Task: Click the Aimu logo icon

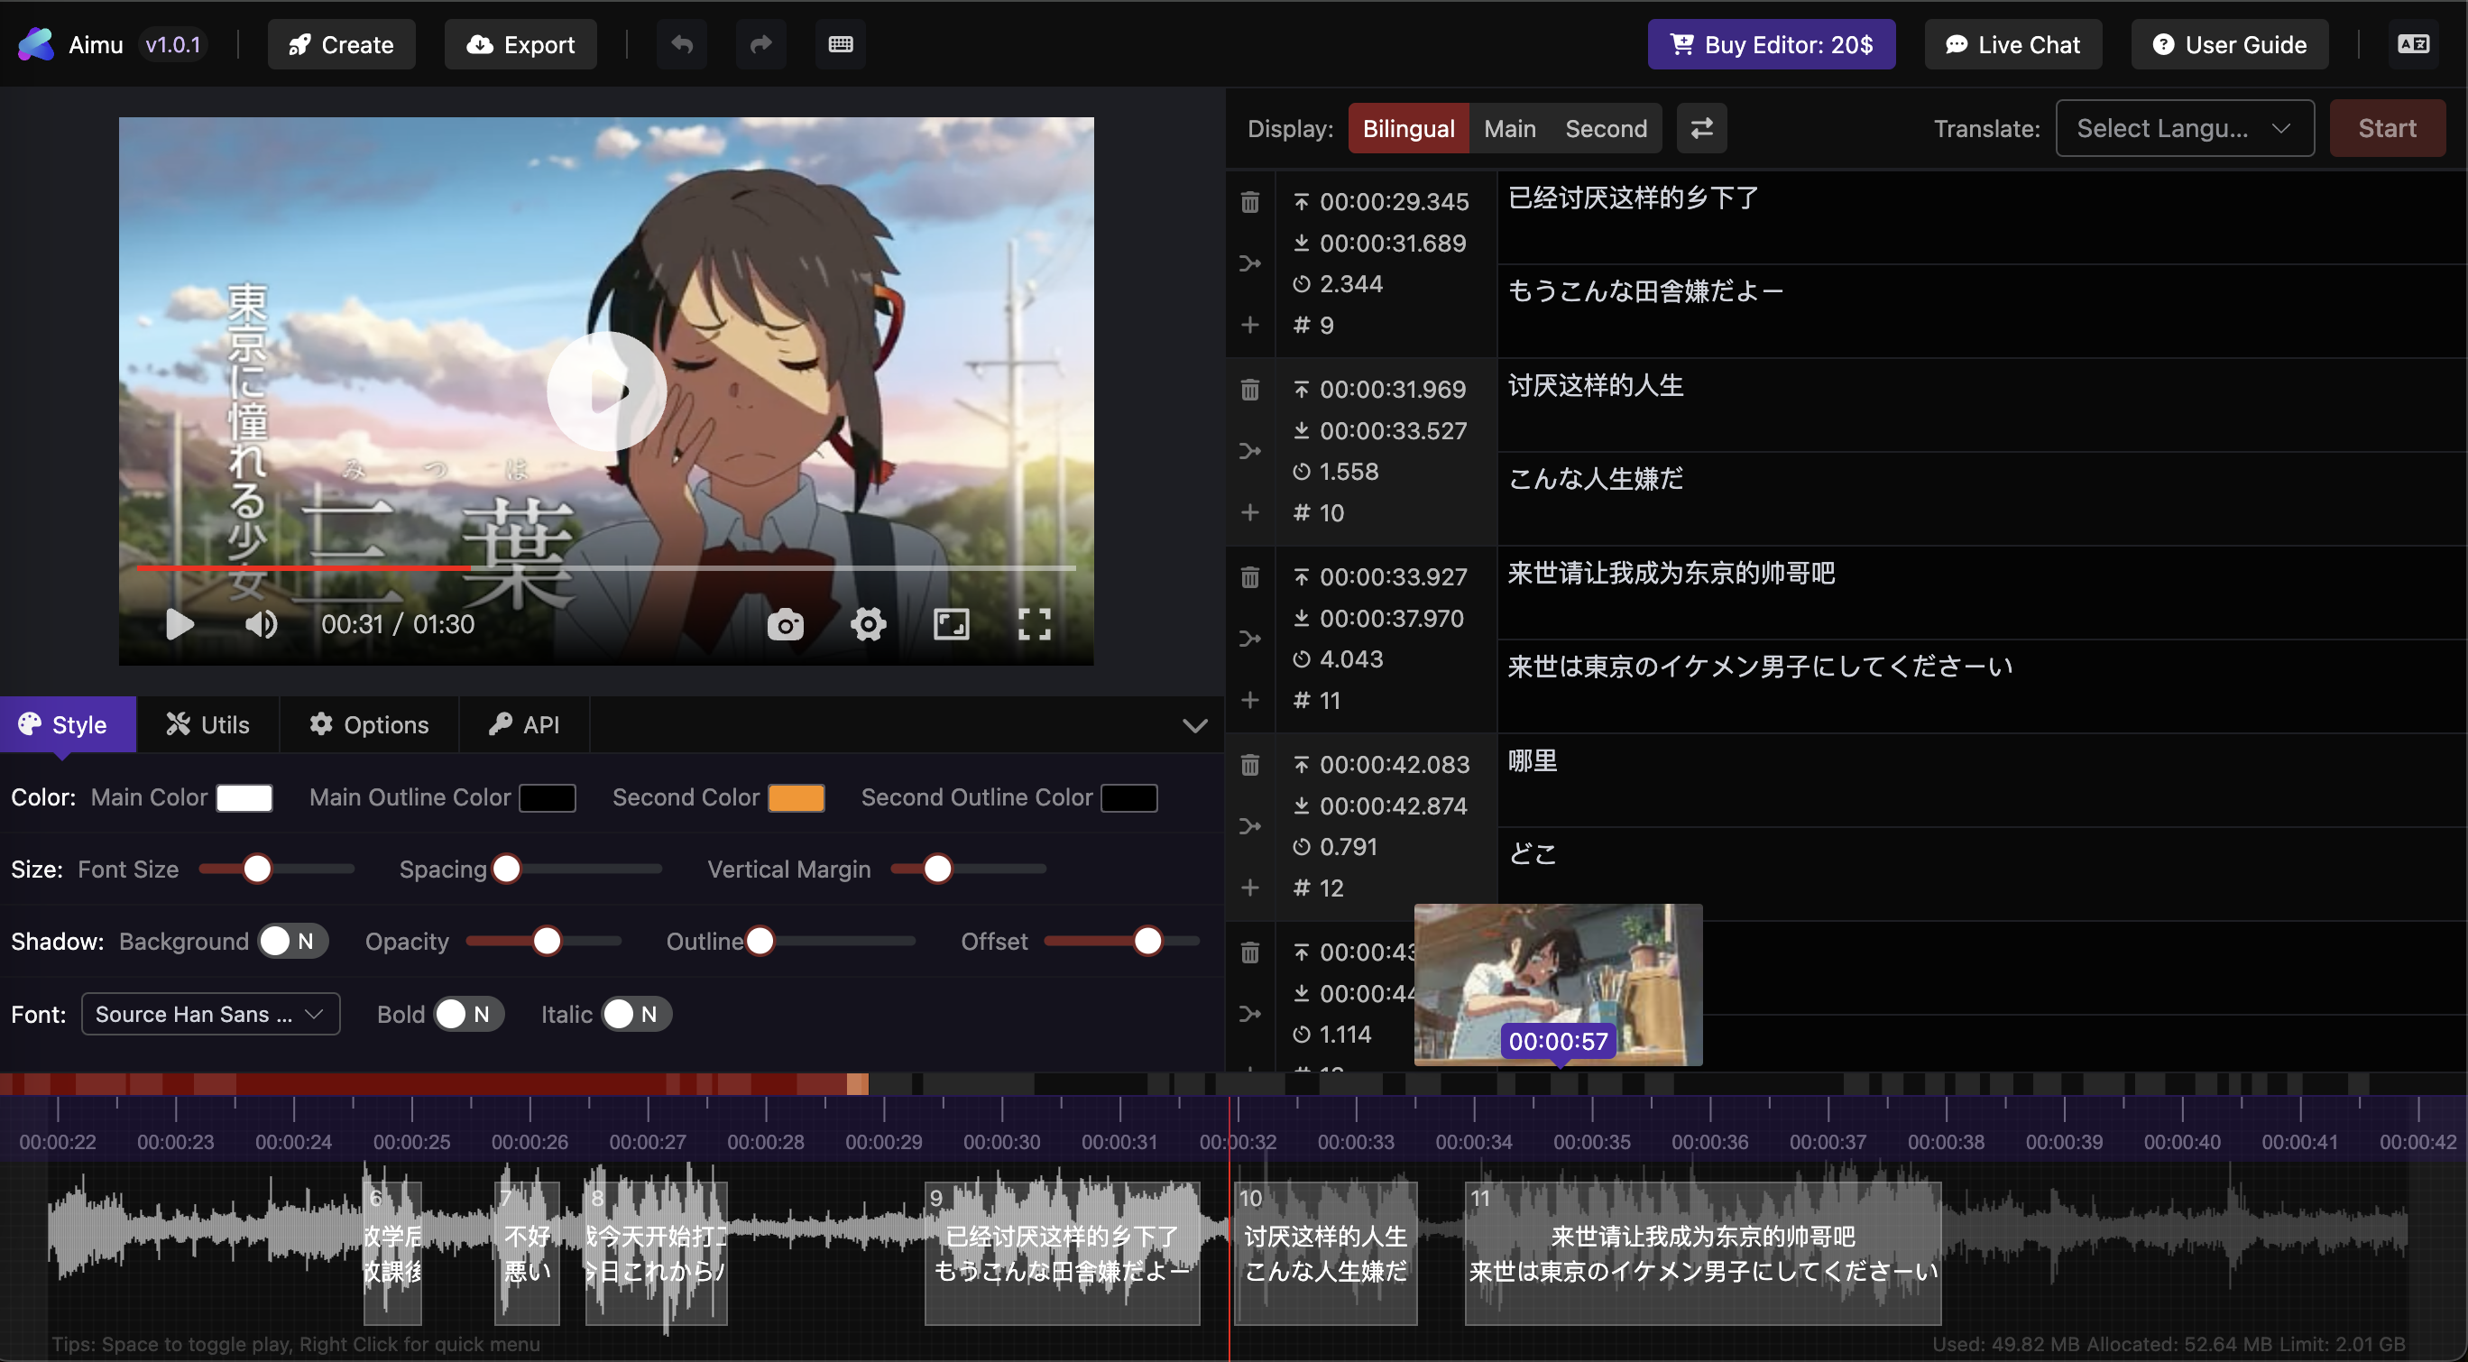Action: click(x=36, y=44)
